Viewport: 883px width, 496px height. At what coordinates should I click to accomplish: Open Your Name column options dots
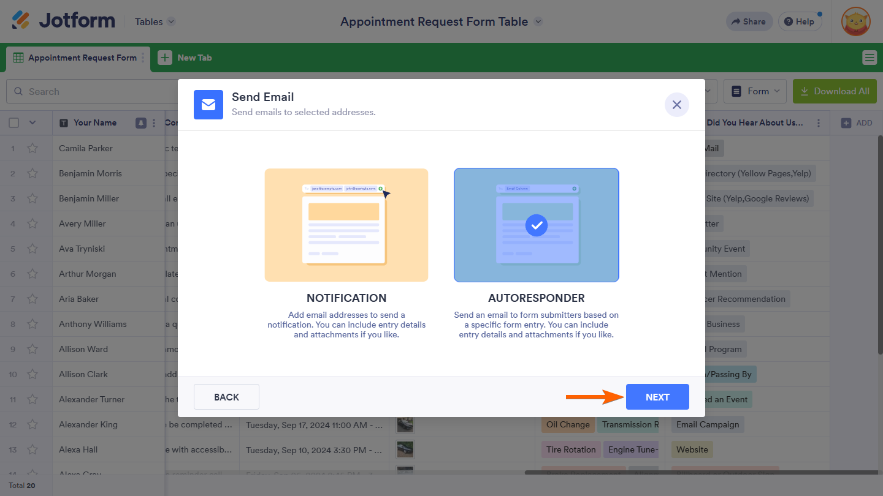tap(154, 123)
